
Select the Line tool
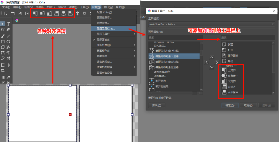point(8,36)
